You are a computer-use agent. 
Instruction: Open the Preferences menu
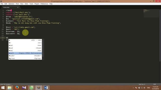pyautogui.click(x=44, y=4)
